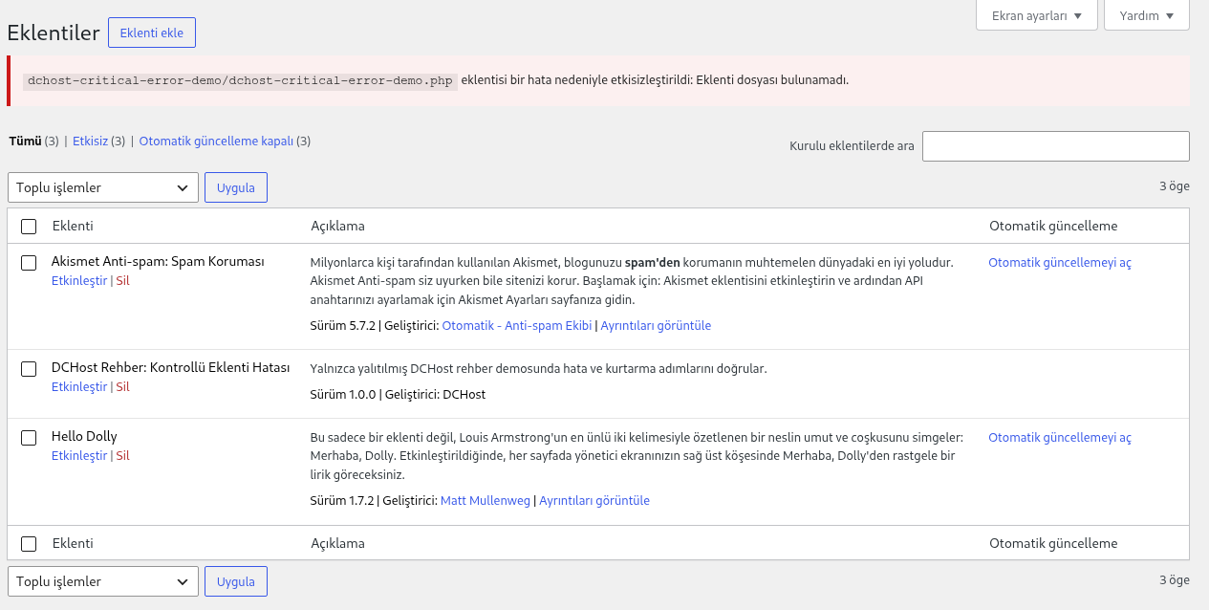Activate DCHost Rehber via Etkinleştir
The image size is (1209, 610).
coord(79,387)
